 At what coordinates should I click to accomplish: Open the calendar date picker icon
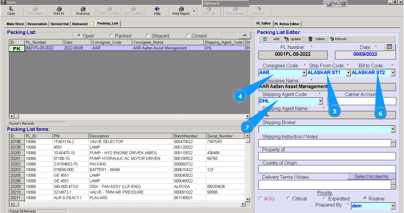pos(389,47)
